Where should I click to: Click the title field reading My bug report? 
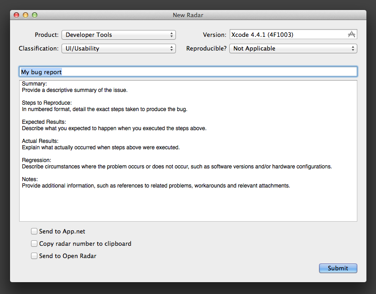188,72
